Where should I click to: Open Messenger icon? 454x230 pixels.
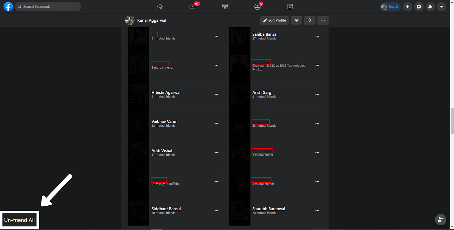(x=419, y=6)
